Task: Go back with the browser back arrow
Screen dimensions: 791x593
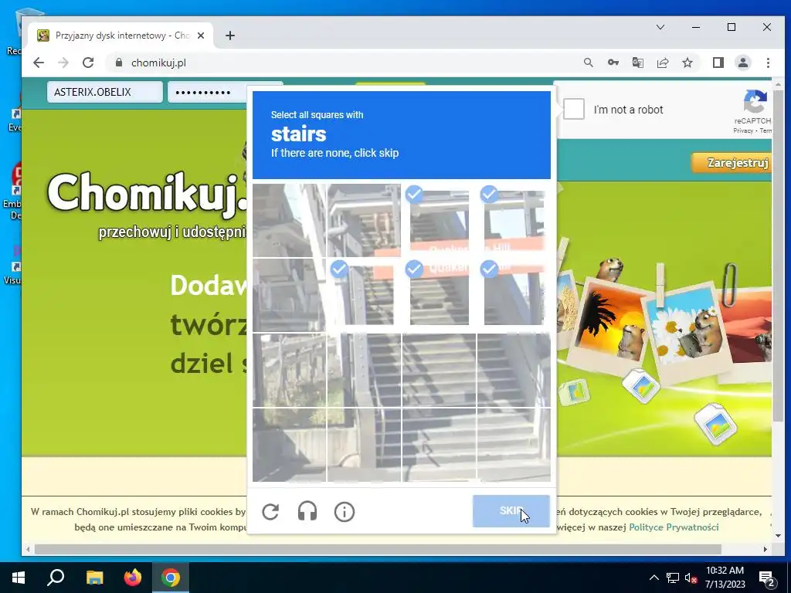Action: (x=39, y=63)
